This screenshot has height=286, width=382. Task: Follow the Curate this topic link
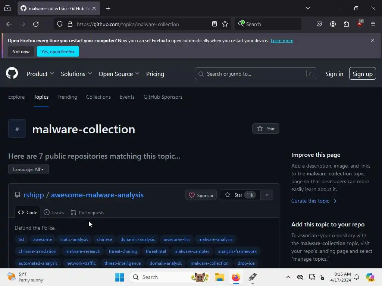coord(314,201)
